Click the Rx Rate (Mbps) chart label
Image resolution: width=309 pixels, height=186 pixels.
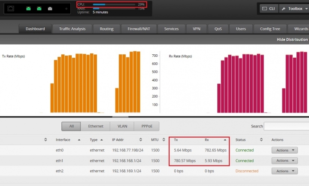(x=180, y=56)
